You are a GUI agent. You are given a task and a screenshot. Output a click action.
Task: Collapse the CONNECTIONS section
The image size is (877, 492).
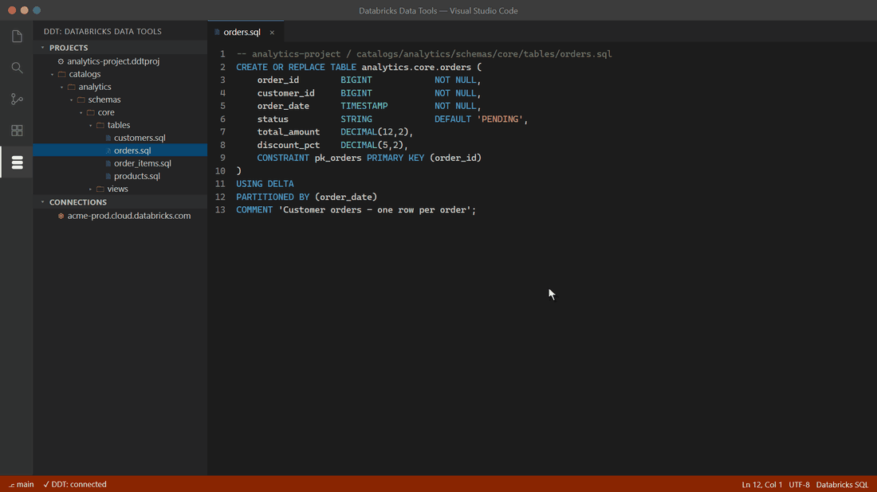42,202
